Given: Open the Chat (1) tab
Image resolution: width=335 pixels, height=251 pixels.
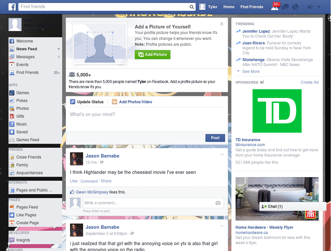Looking at the screenshot, I should 293,207.
